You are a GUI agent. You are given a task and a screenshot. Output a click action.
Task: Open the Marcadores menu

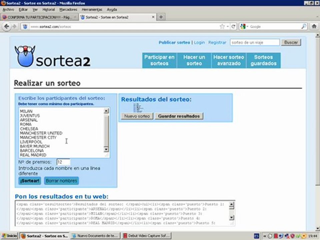click(68, 10)
